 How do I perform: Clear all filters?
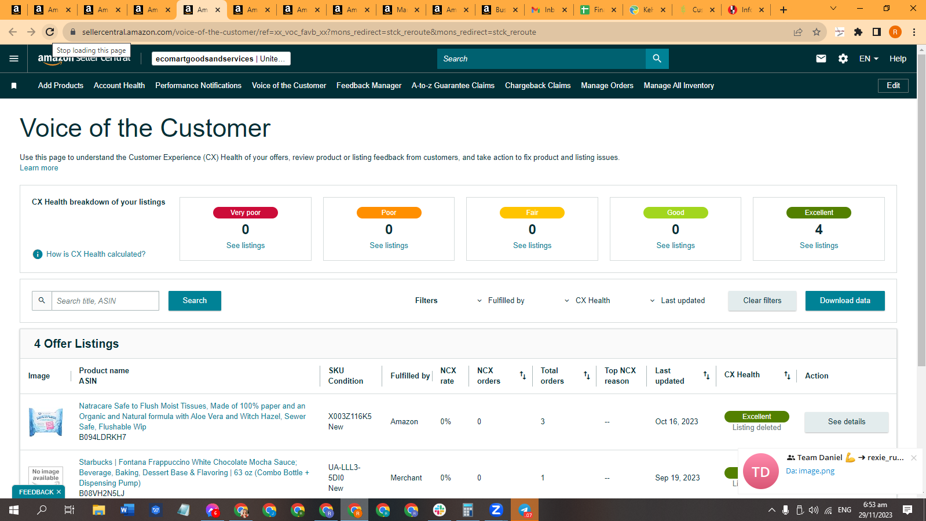tap(762, 301)
